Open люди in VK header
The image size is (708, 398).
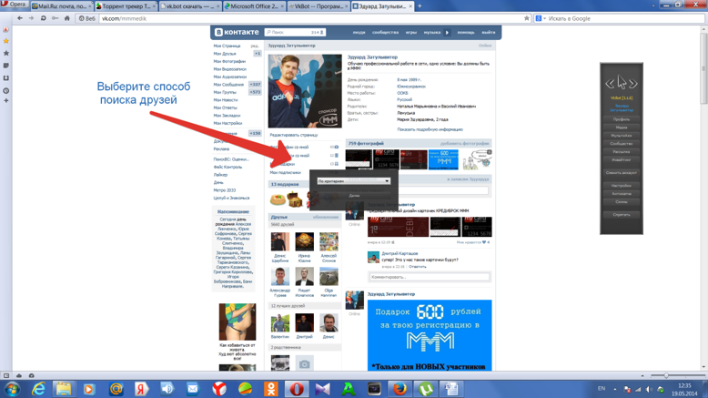pyautogui.click(x=359, y=33)
